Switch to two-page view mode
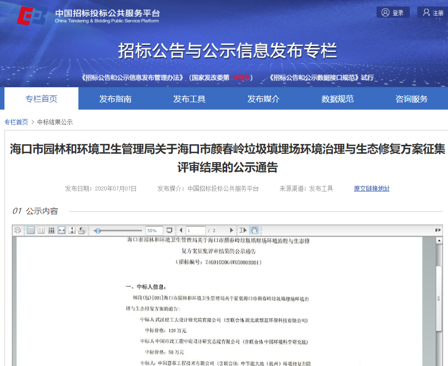Viewport: 448px width, 366px height. [x=41, y=230]
